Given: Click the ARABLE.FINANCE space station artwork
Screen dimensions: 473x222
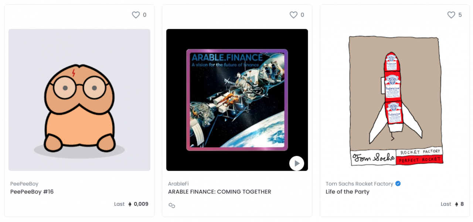Looking at the screenshot, I should 237,100.
